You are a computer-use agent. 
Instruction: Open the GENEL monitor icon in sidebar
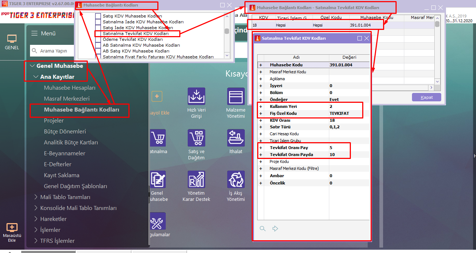point(12,39)
